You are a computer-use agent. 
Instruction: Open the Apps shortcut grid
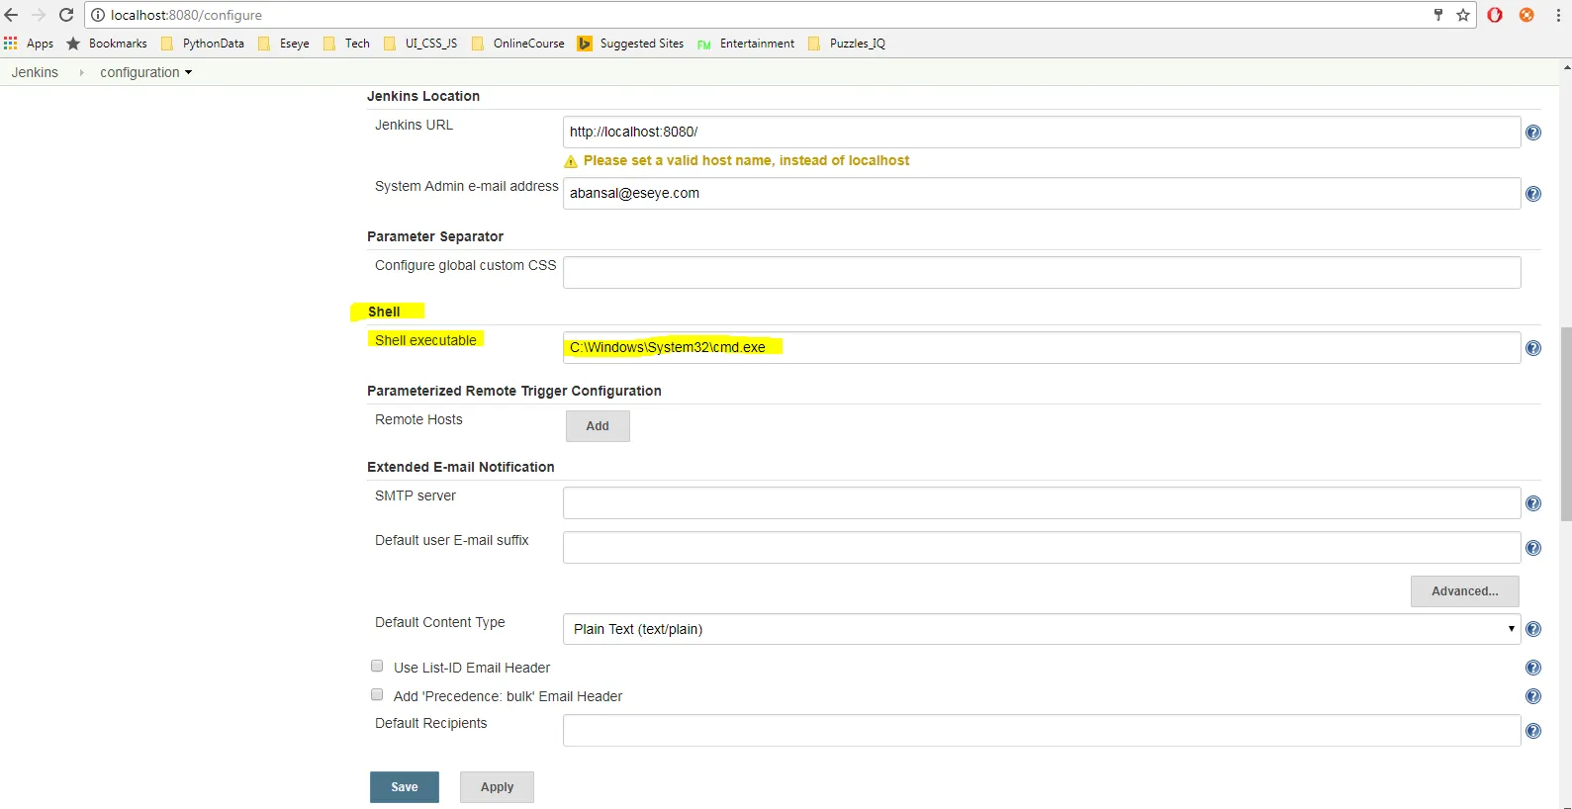click(x=29, y=44)
